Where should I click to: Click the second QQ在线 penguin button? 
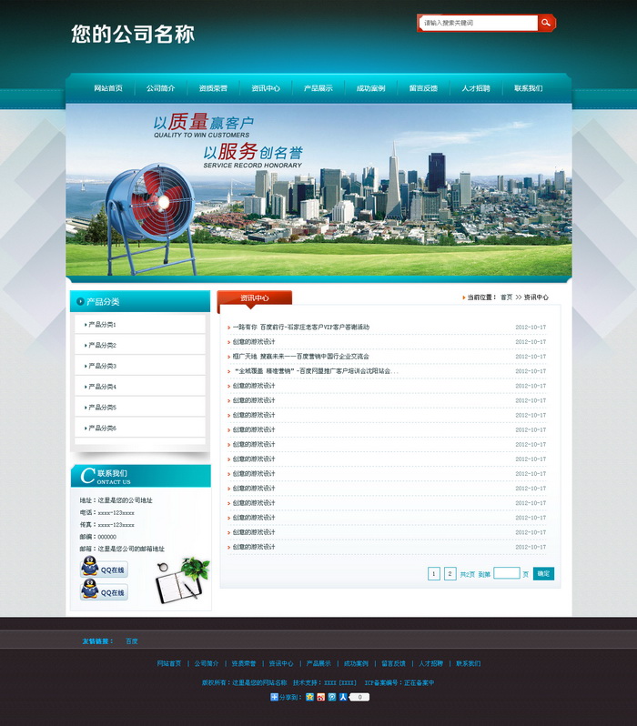[x=104, y=591]
